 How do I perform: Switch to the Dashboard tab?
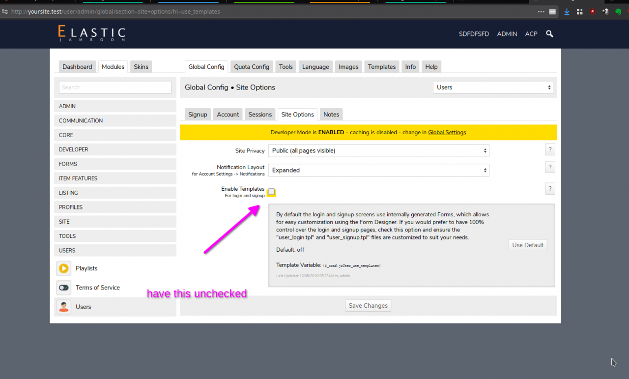click(77, 67)
